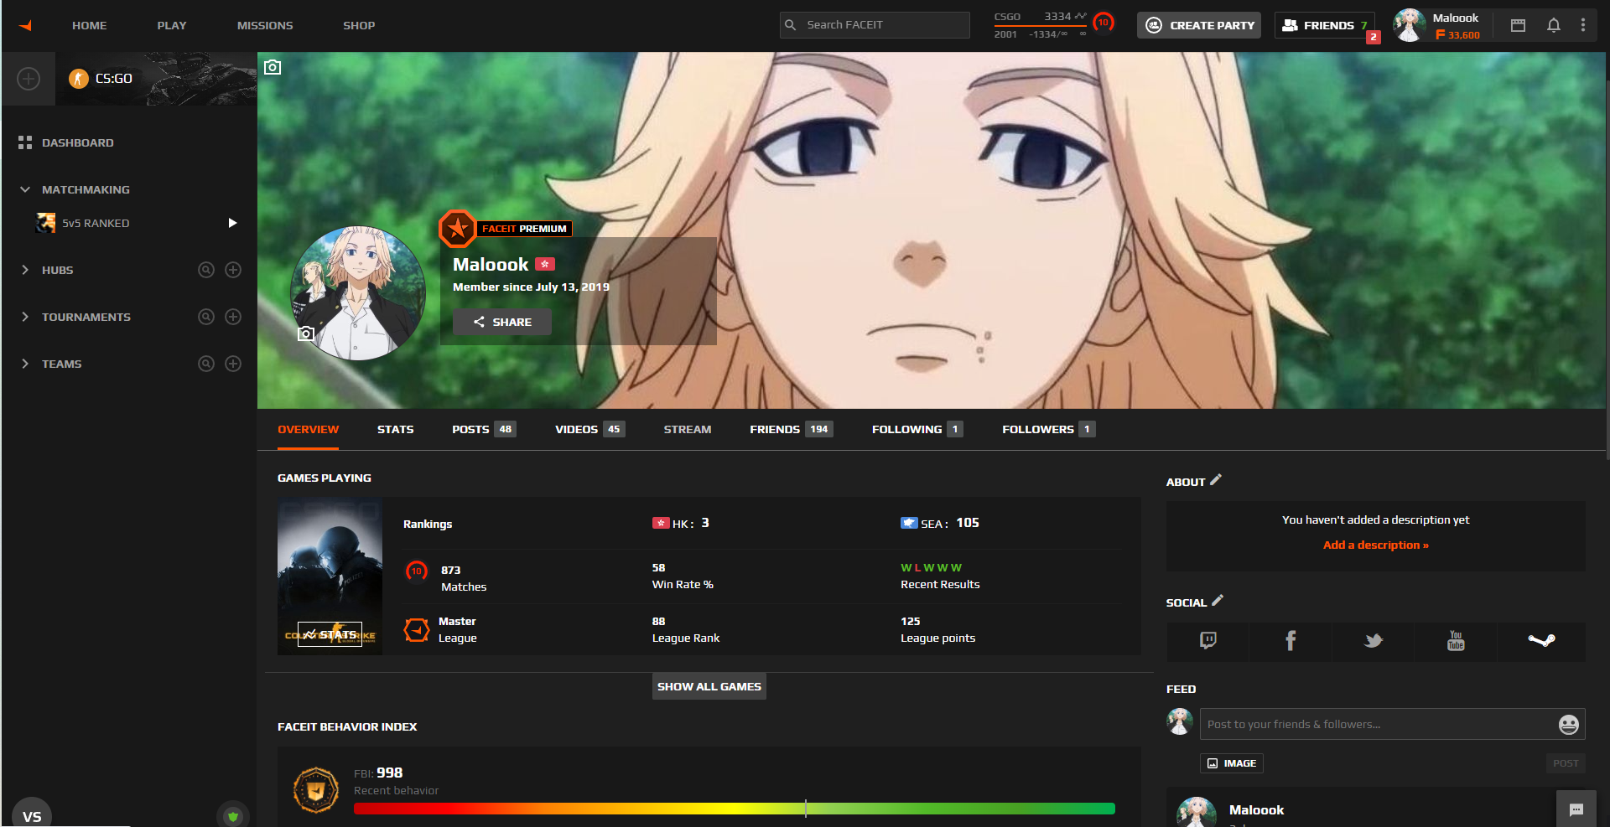Switch to the Friends tab on the profile
Screen dimensions: 1610x827
tap(792, 429)
